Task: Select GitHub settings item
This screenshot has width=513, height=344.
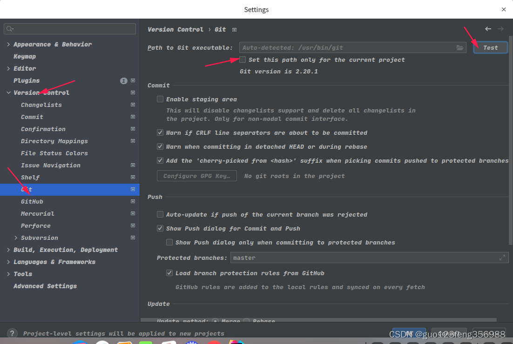Action: point(32,202)
